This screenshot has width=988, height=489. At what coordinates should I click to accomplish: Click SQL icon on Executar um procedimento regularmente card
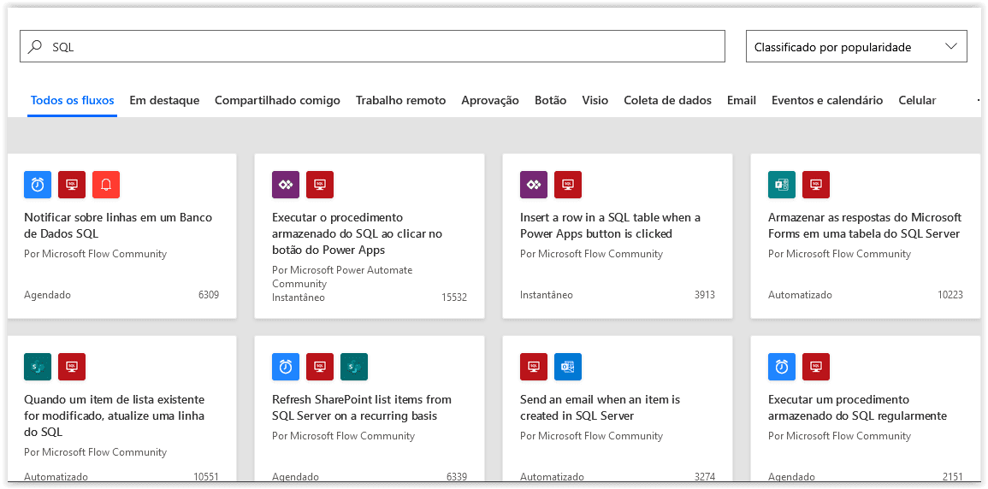816,366
